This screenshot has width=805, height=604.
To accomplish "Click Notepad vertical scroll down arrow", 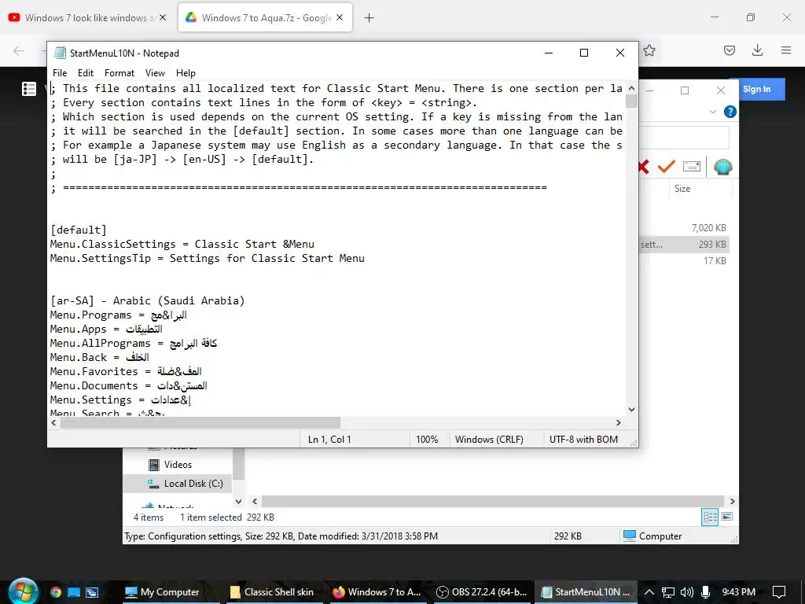I will click(x=631, y=409).
